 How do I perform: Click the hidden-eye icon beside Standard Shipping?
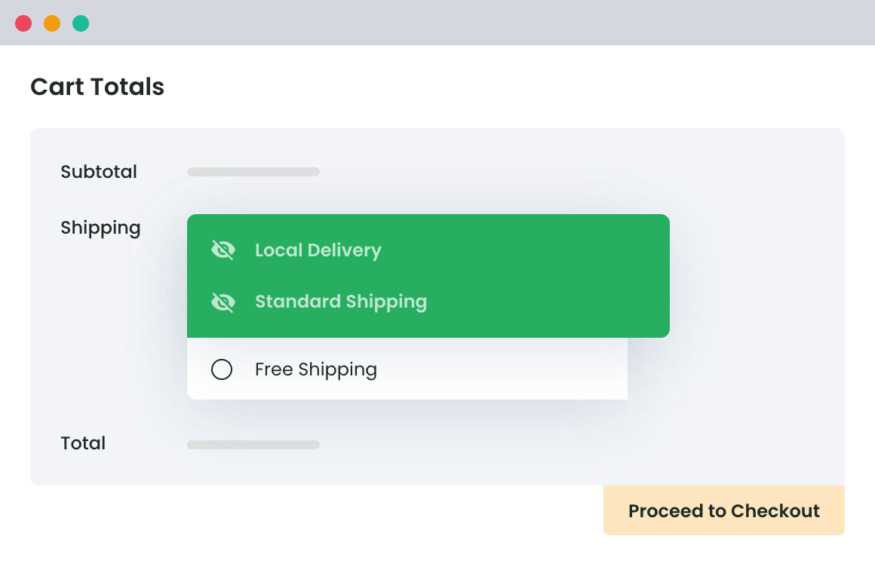[x=223, y=302]
